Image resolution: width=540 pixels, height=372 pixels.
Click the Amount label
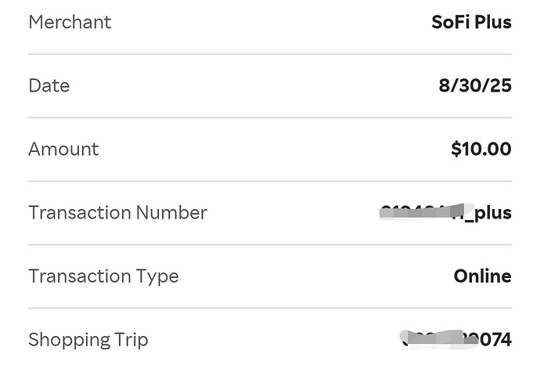[x=63, y=149]
